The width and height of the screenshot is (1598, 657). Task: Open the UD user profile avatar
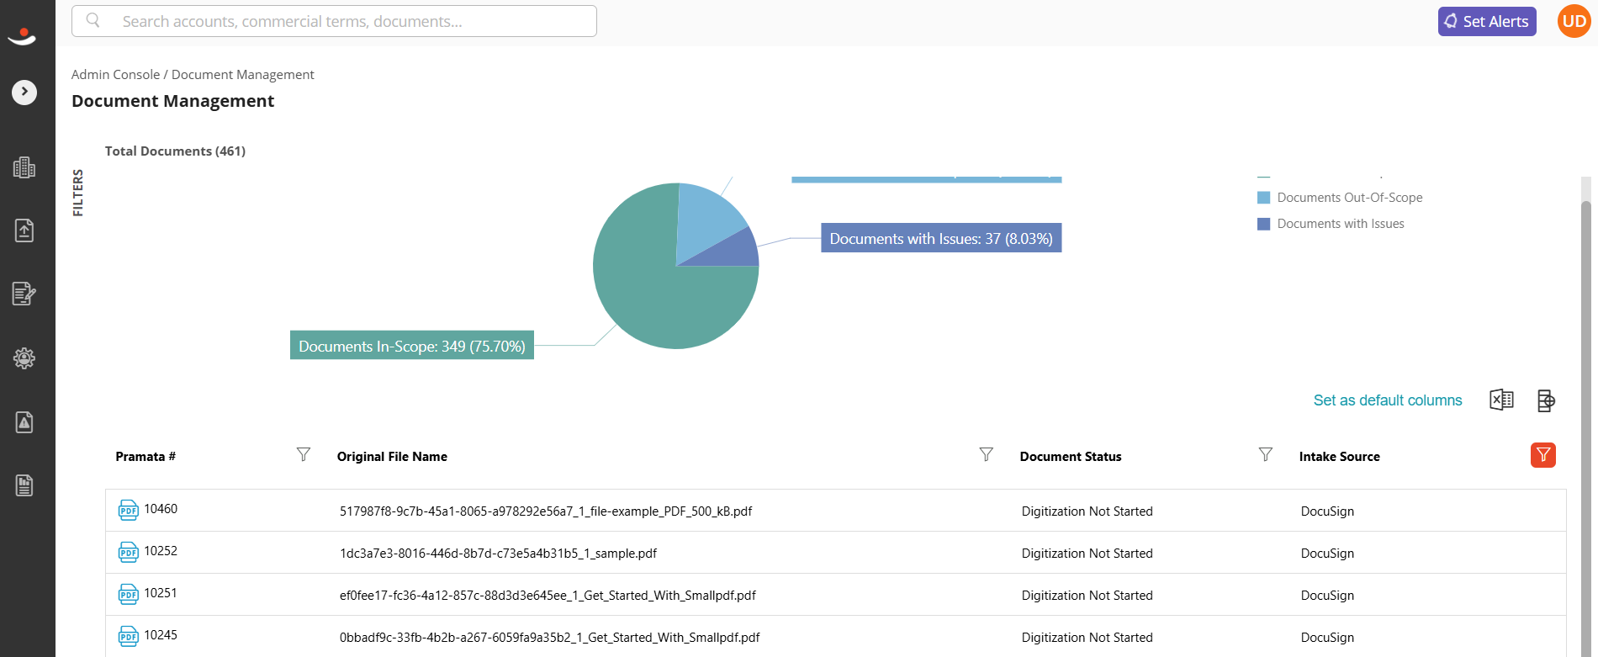1574,21
